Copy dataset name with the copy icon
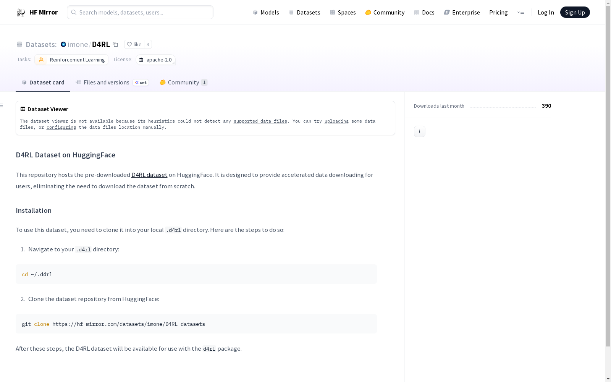This screenshot has height=382, width=611. click(x=115, y=44)
